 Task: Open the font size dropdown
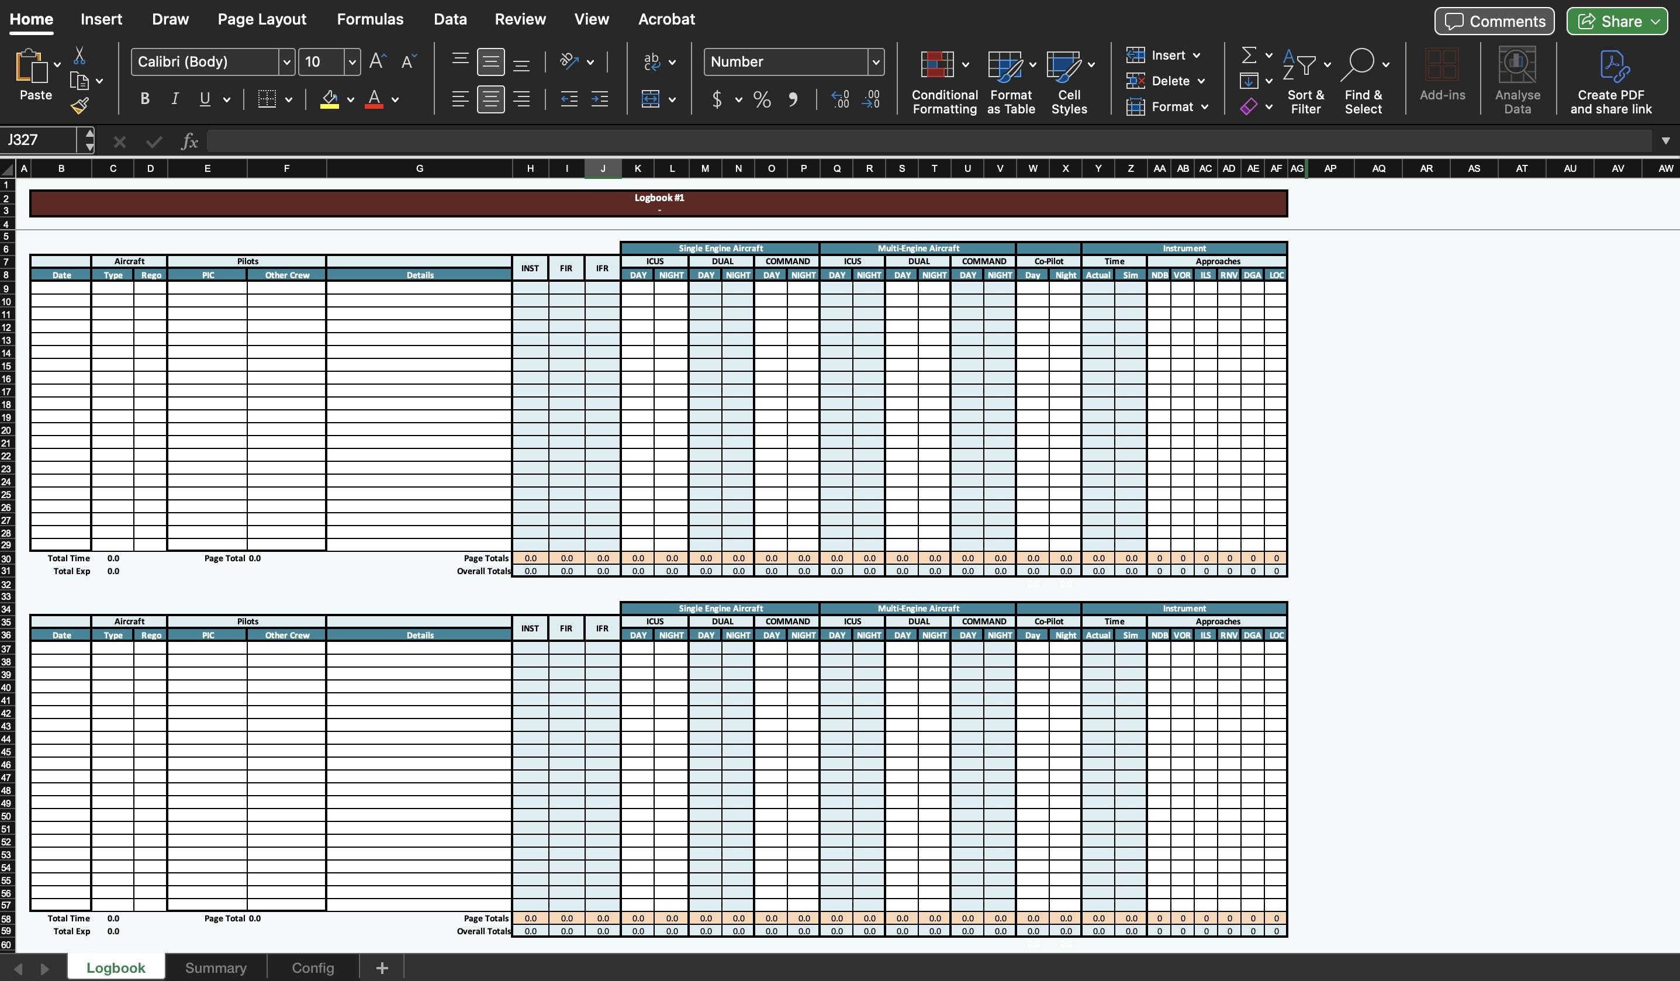click(x=352, y=61)
